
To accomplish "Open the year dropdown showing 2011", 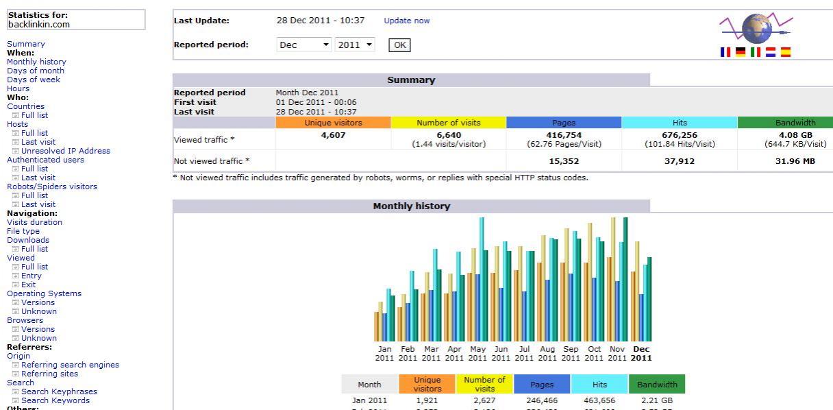I will coord(355,45).
